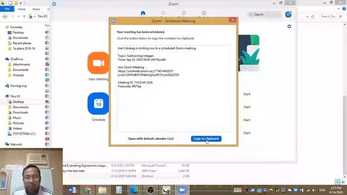Select Network in the navigation pane

(16, 145)
